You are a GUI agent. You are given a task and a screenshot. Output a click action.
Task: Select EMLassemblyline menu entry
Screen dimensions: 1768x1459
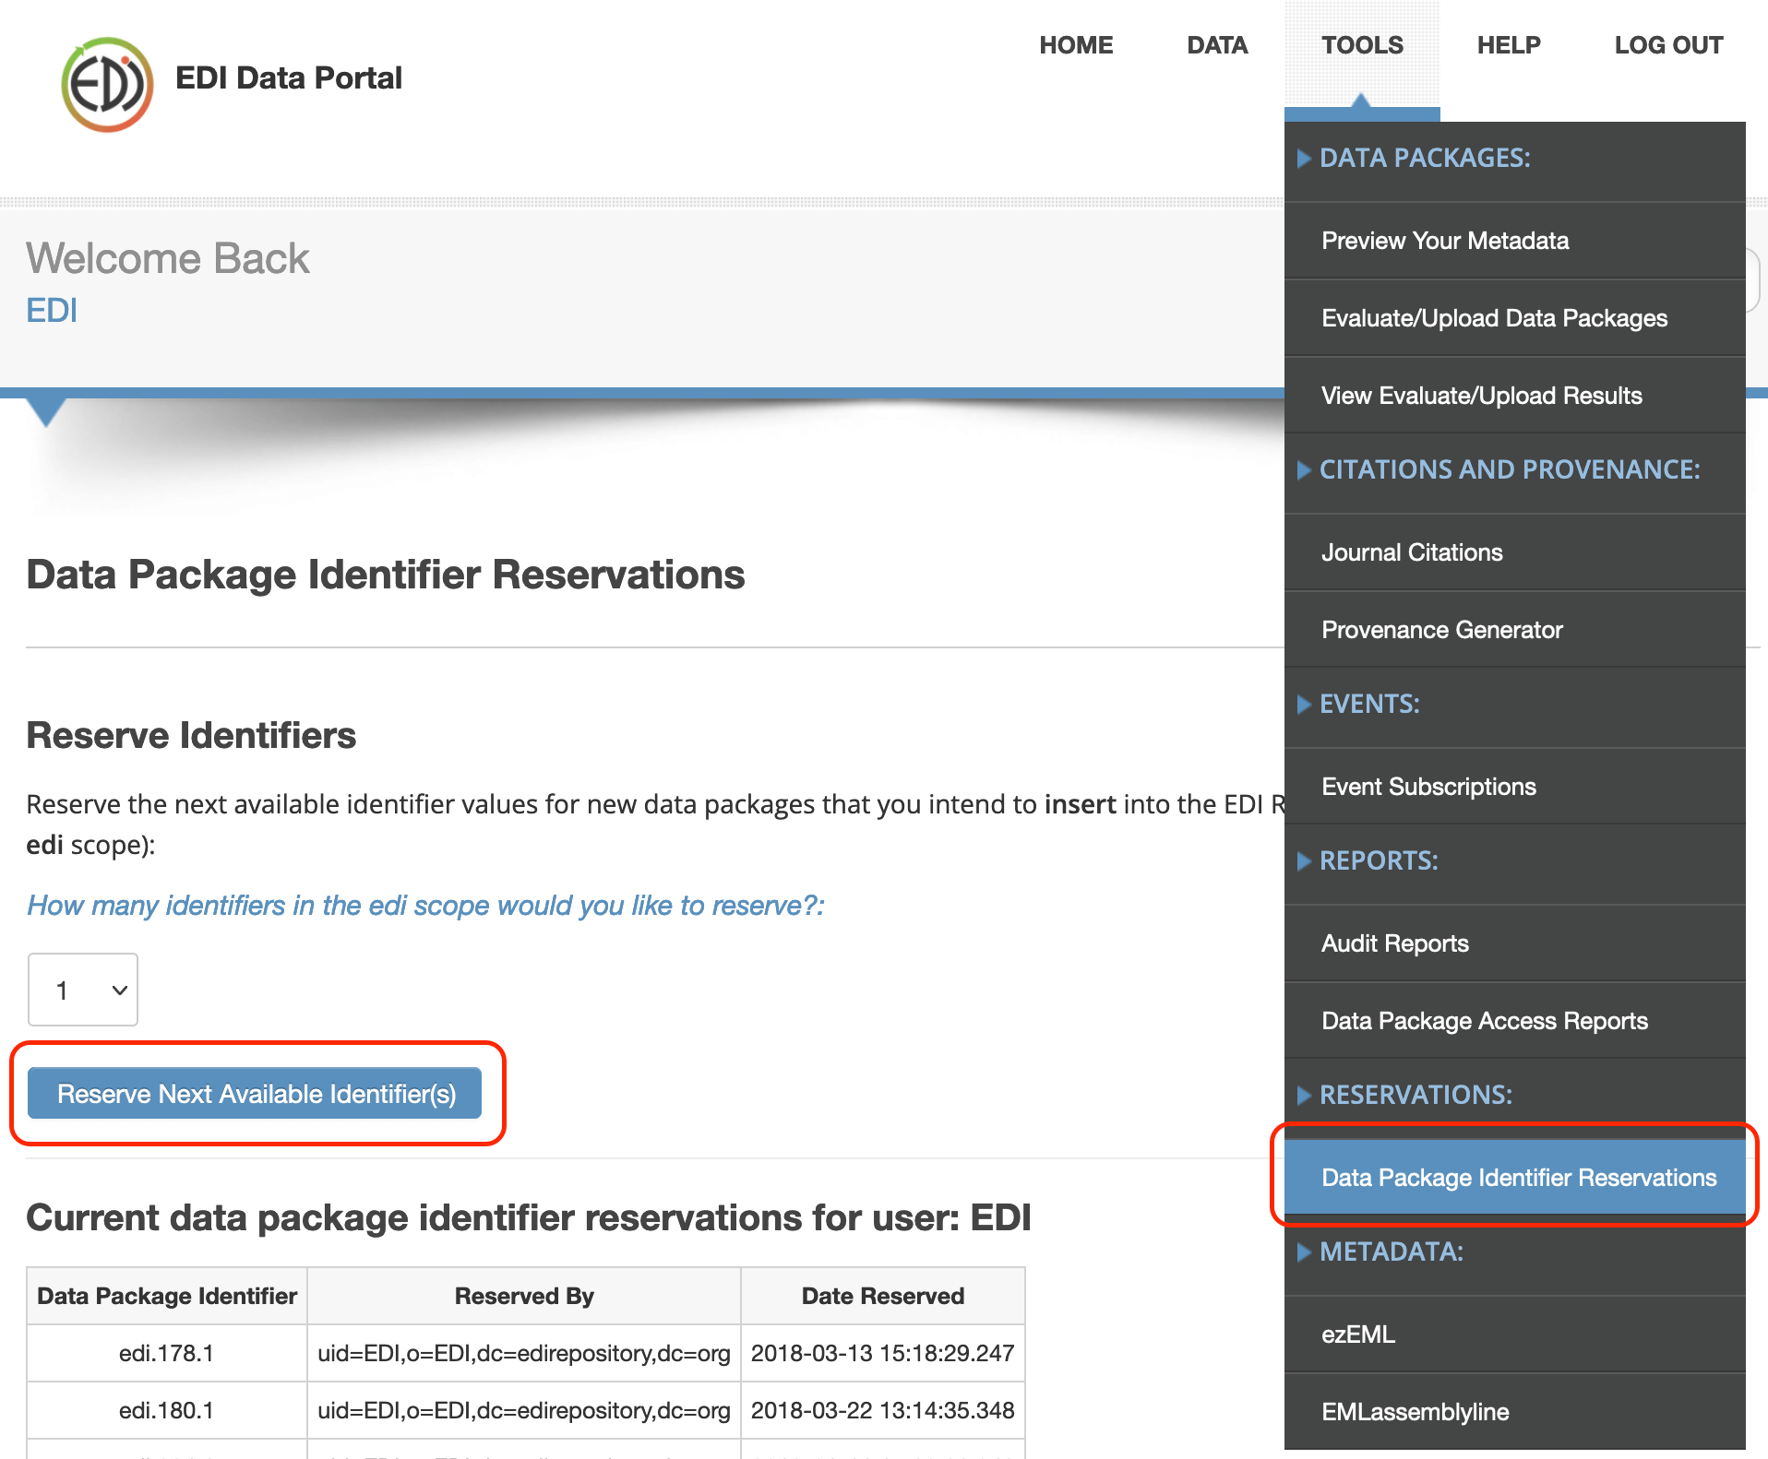[x=1515, y=1412]
